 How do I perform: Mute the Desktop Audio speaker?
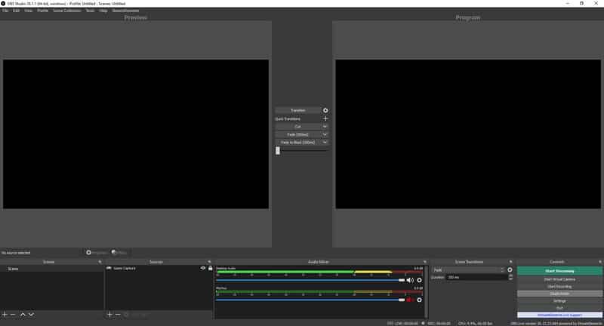pos(410,280)
